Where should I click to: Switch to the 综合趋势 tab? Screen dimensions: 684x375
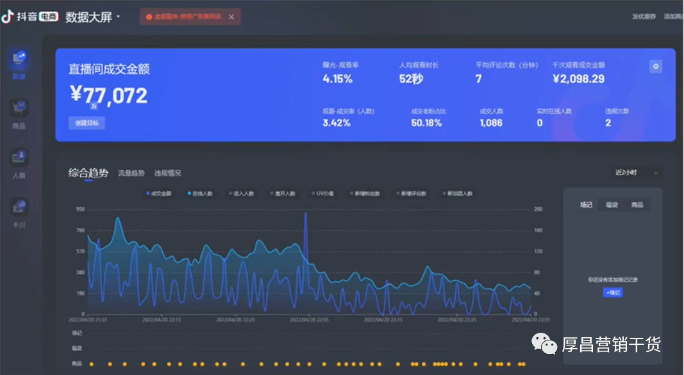(x=88, y=173)
